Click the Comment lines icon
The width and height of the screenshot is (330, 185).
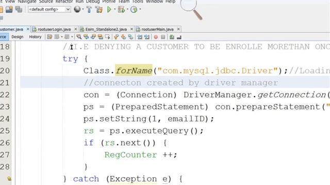(x=172, y=37)
